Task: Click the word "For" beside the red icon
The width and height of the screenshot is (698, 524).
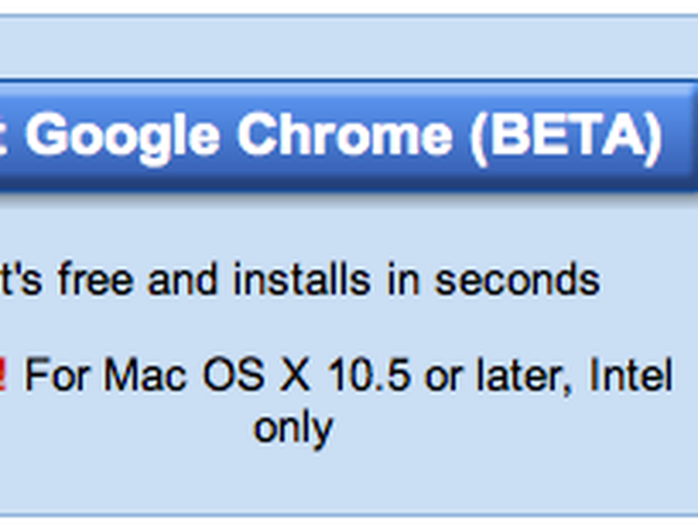Action: [58, 376]
